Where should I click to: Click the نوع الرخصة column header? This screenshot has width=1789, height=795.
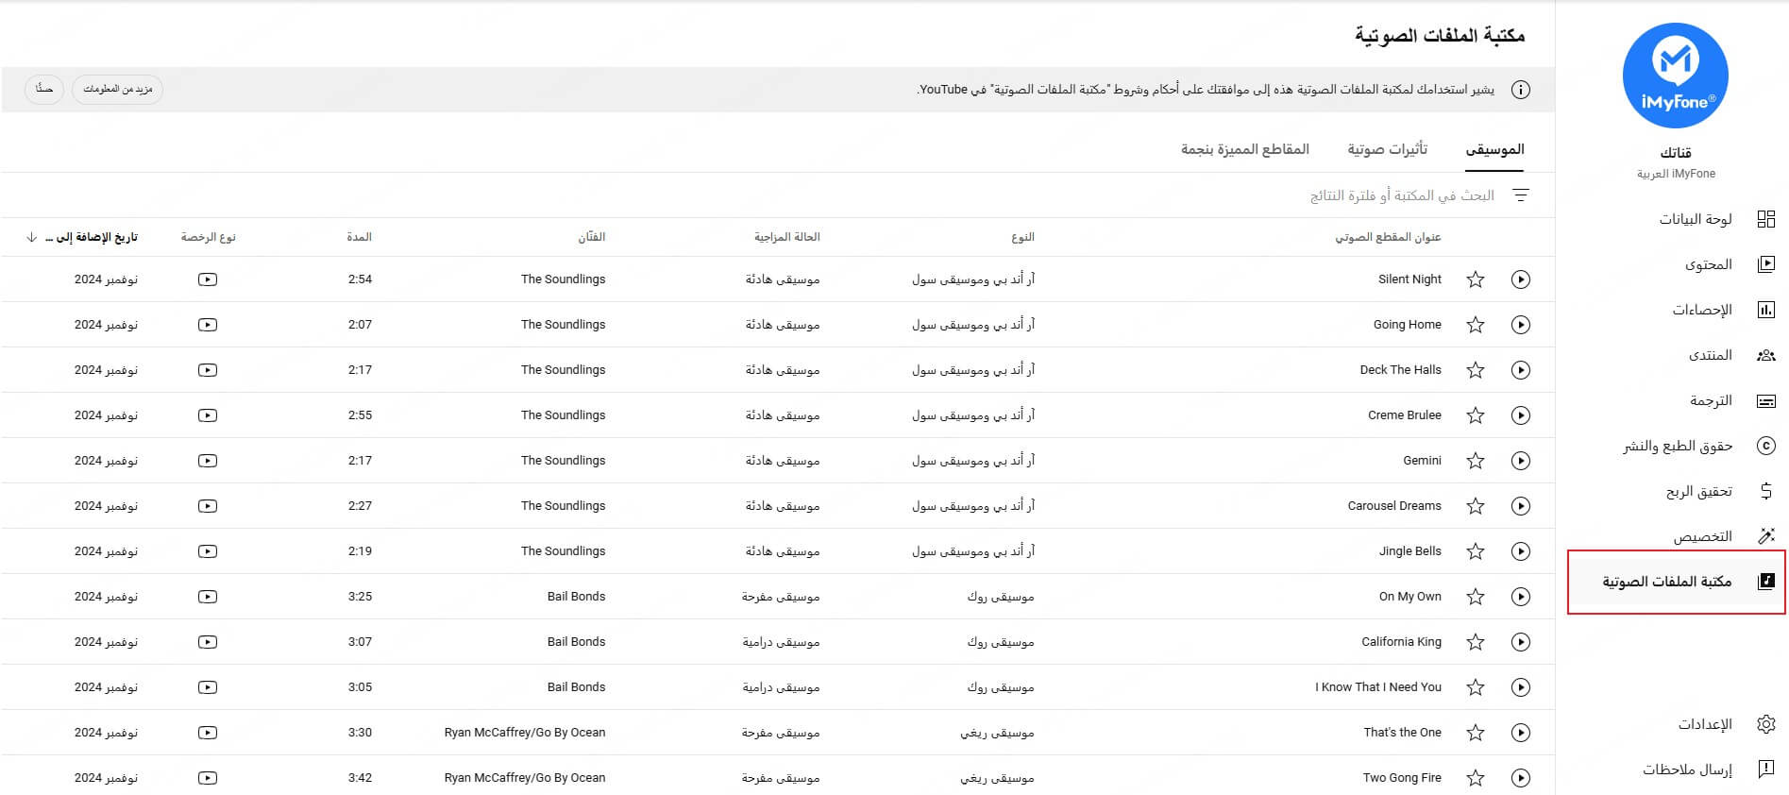tap(208, 237)
